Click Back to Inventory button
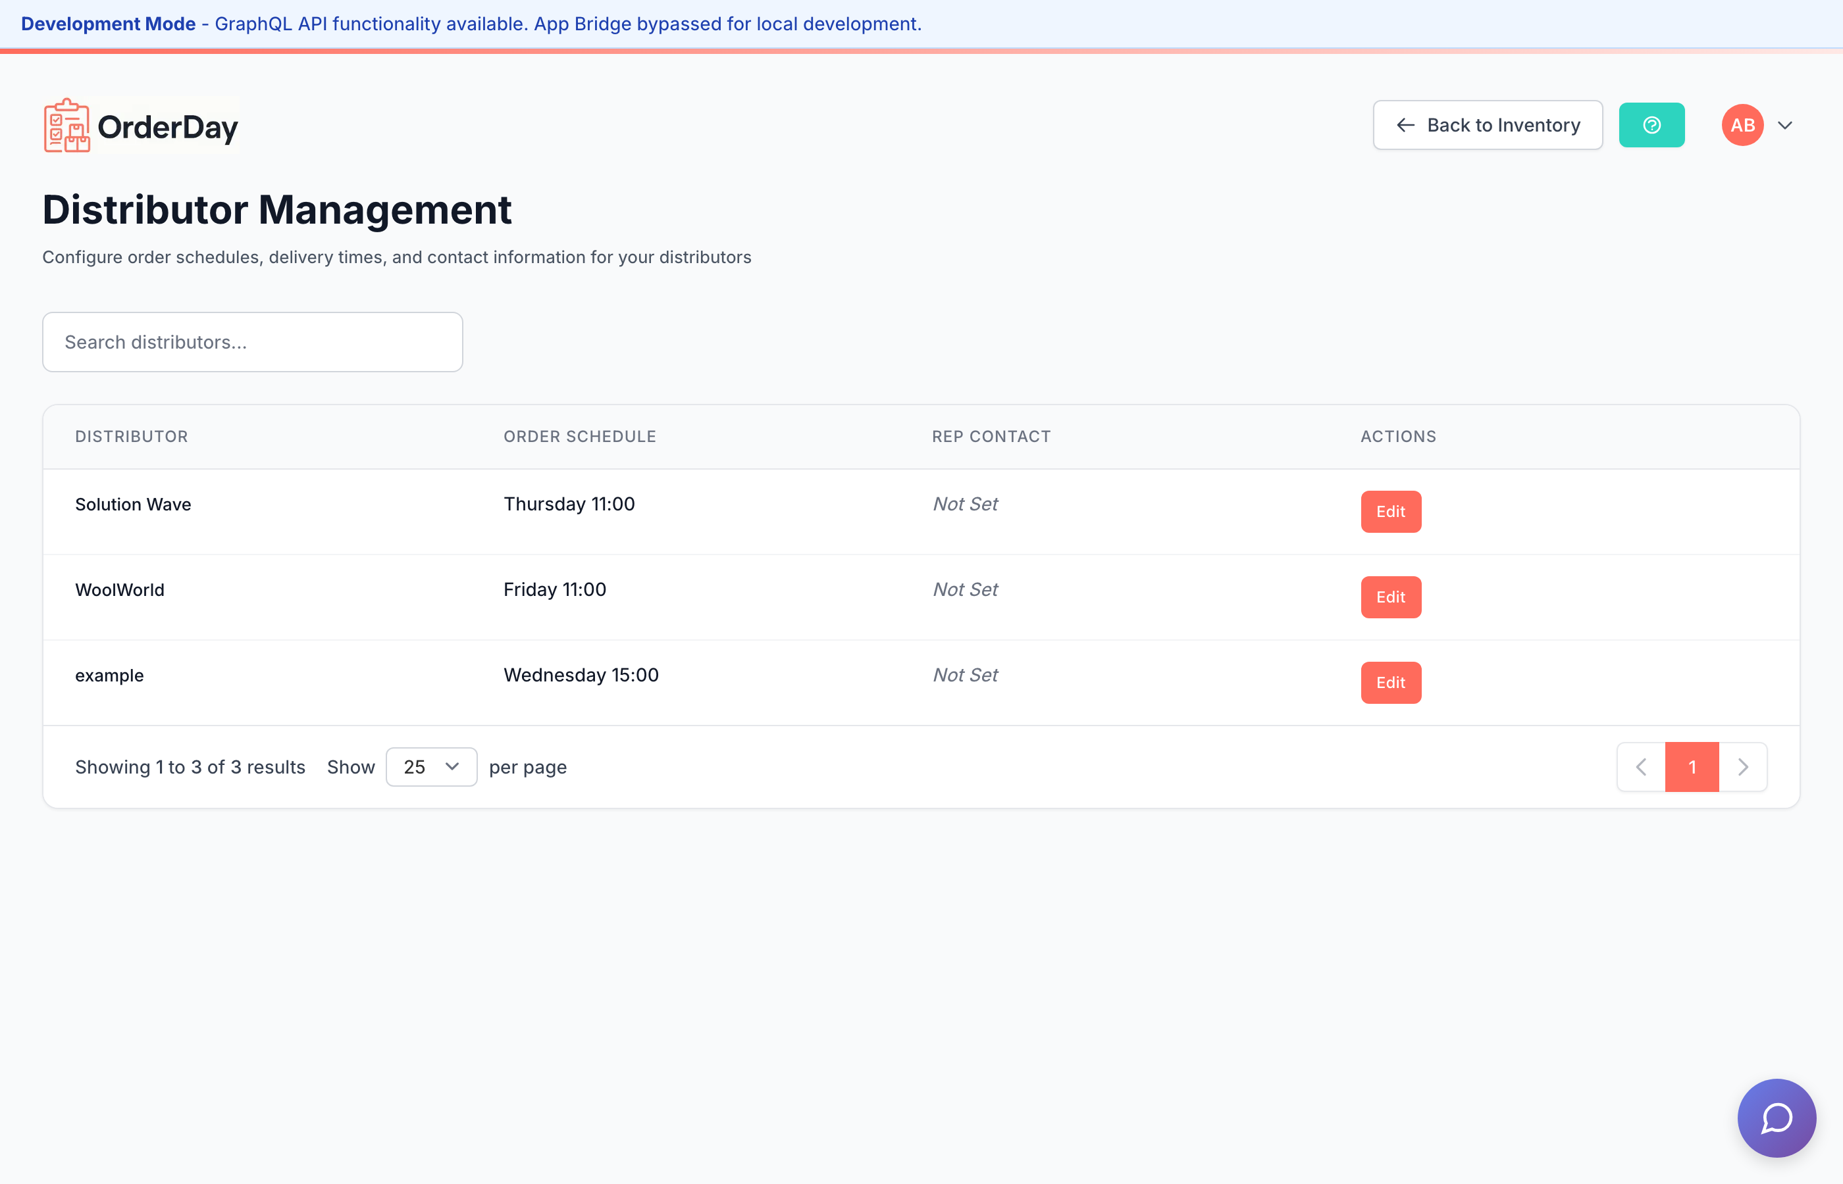The height and width of the screenshot is (1184, 1843). click(1488, 126)
